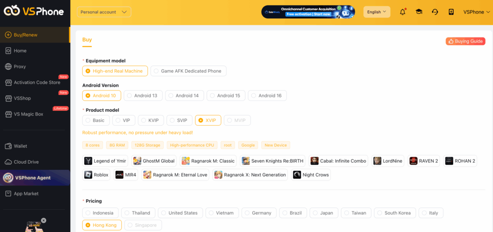Open the Wallet page

tap(35, 146)
